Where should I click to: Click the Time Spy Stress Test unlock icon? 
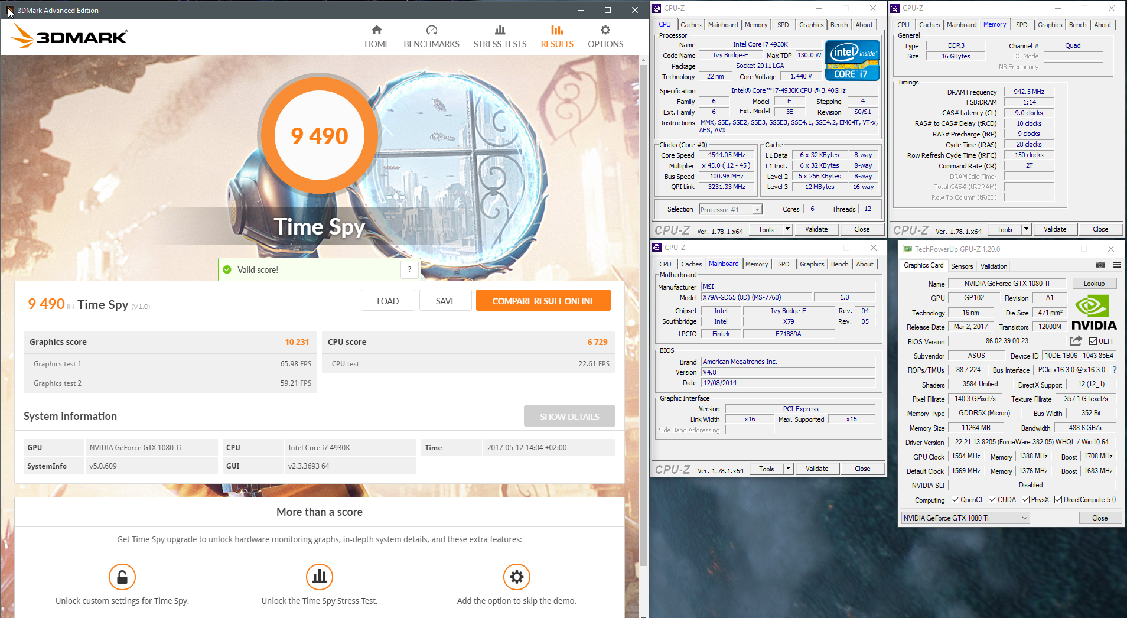tap(320, 577)
